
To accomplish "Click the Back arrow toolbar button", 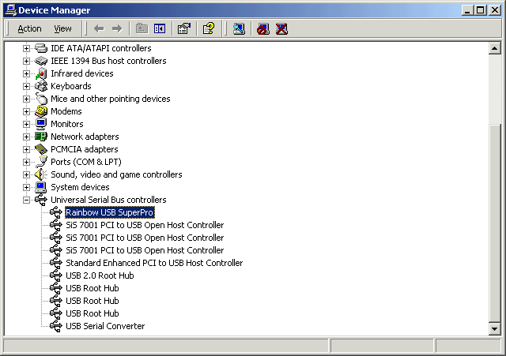I will (x=99, y=29).
